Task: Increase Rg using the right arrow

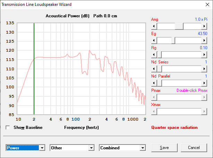Action: (204, 55)
